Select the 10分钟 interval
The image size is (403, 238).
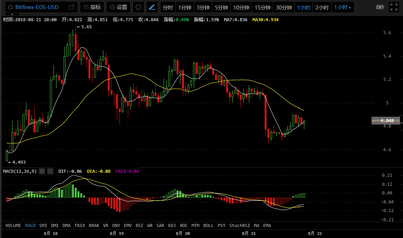(x=241, y=7)
